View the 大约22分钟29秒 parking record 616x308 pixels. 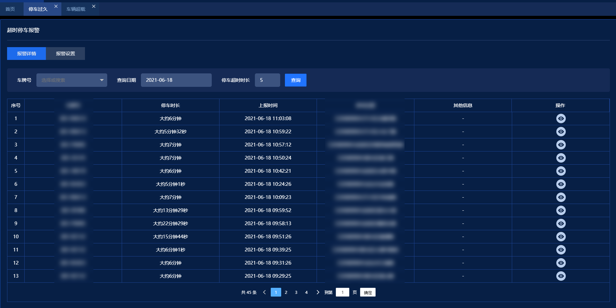click(x=561, y=224)
